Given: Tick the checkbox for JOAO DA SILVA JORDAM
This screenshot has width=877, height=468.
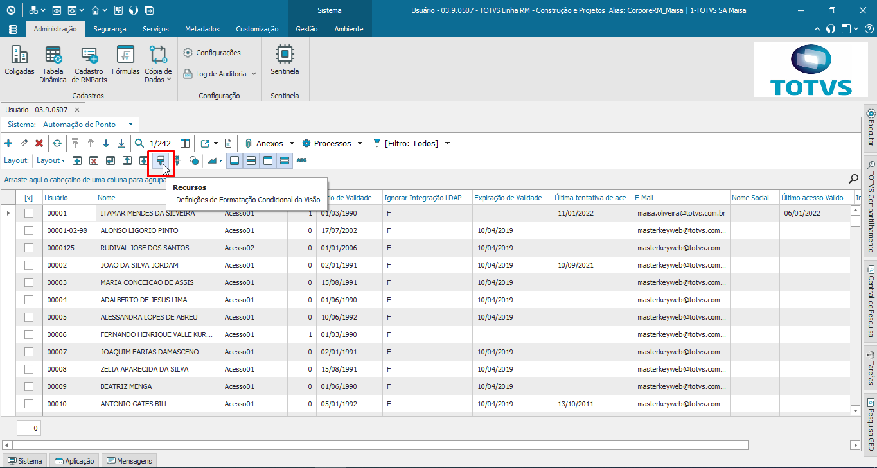Looking at the screenshot, I should [29, 265].
